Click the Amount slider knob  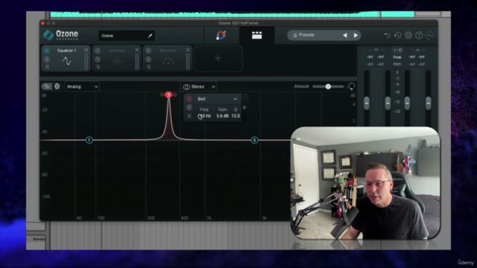[x=328, y=86]
